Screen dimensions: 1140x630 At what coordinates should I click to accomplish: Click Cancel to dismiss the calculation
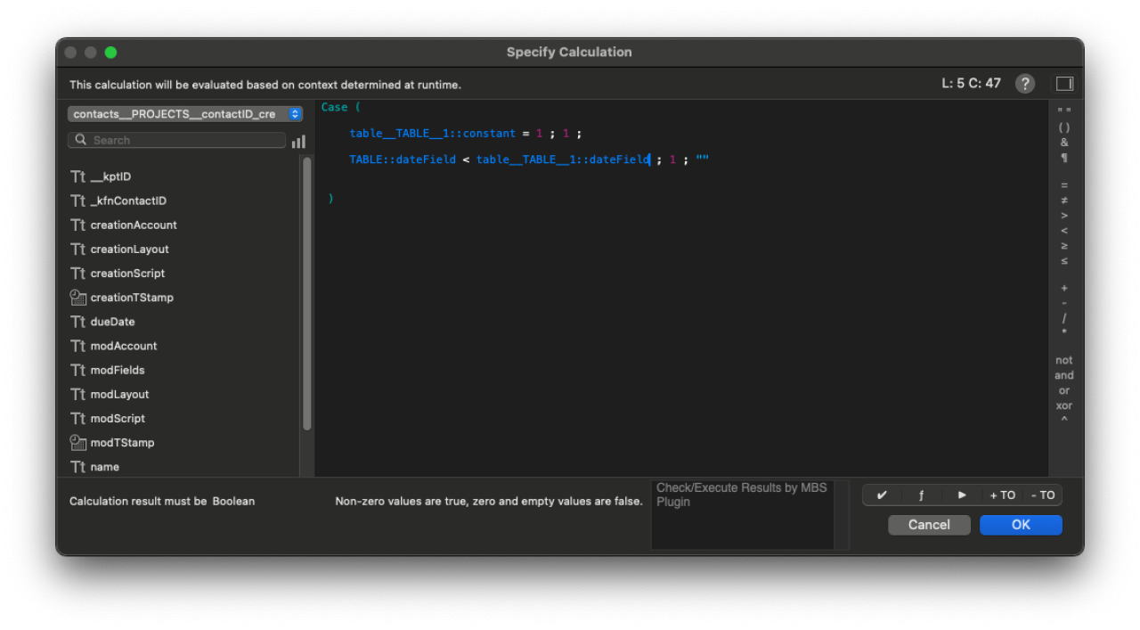click(929, 525)
